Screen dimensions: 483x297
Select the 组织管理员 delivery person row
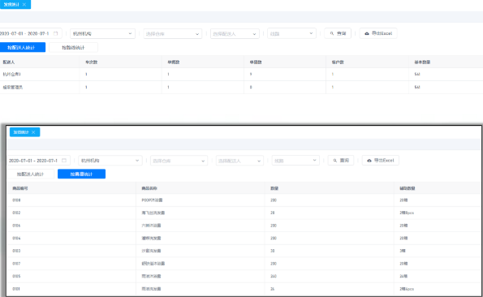[242, 87]
